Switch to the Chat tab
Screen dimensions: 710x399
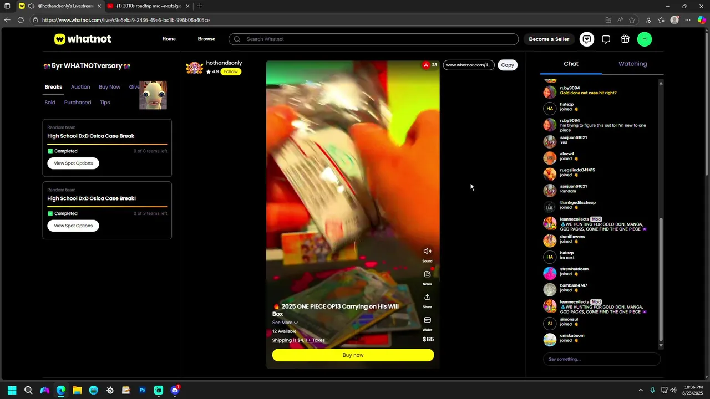[571, 64]
